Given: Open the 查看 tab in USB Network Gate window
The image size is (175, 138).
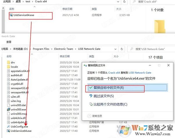Looking at the screenshot, I should [x=9, y=42].
